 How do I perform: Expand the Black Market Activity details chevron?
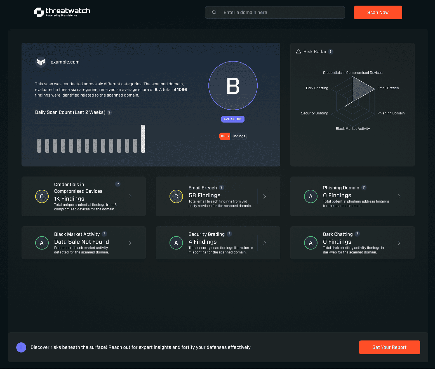pyautogui.click(x=130, y=243)
